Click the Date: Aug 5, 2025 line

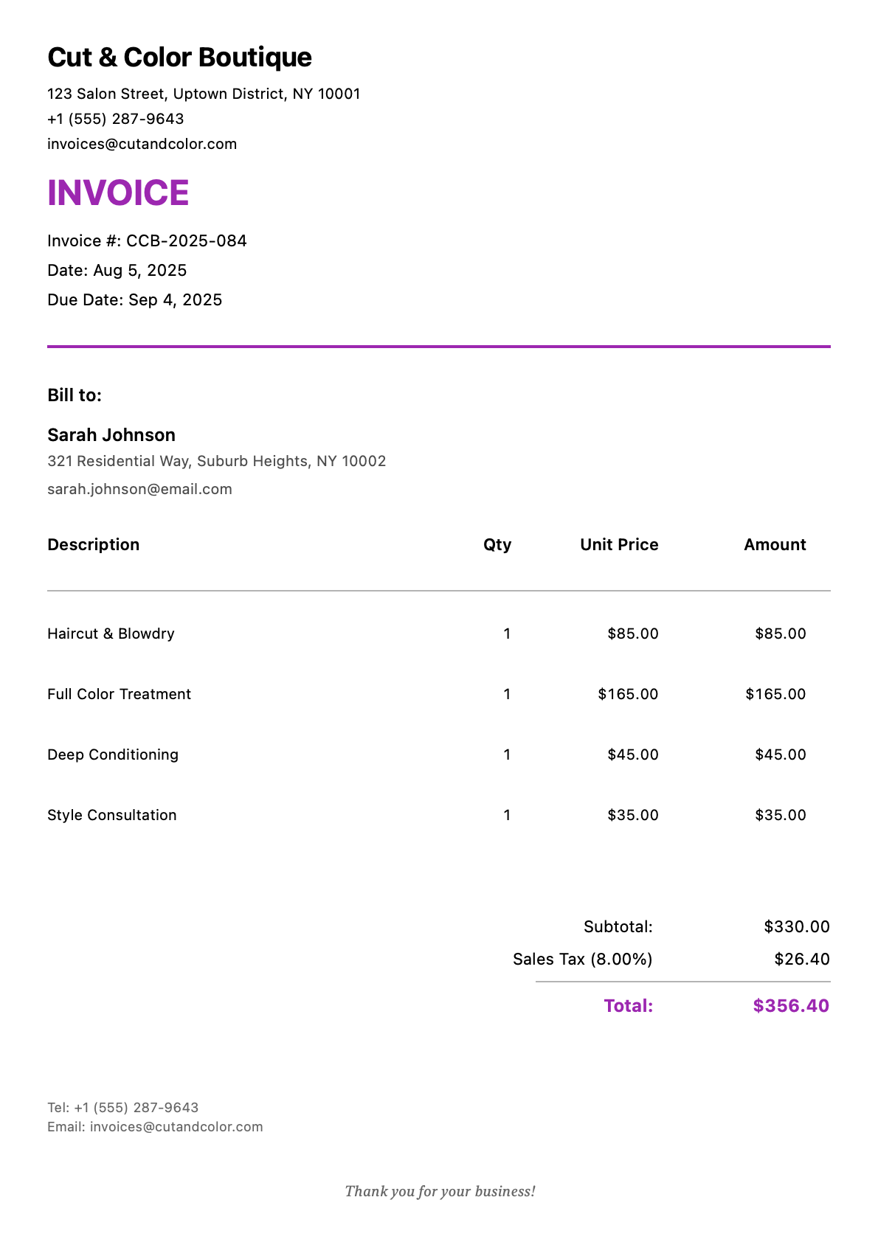(117, 271)
